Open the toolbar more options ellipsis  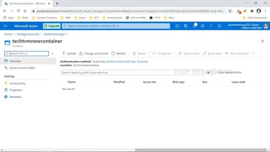(254, 54)
